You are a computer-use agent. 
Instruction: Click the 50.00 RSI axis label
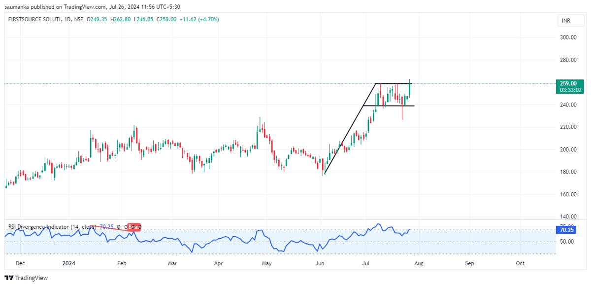click(567, 242)
